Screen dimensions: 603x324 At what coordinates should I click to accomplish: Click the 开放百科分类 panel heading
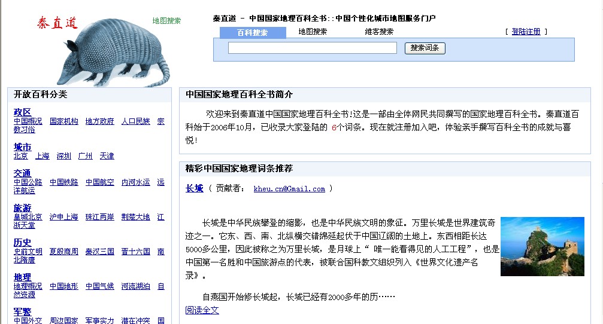[40, 94]
